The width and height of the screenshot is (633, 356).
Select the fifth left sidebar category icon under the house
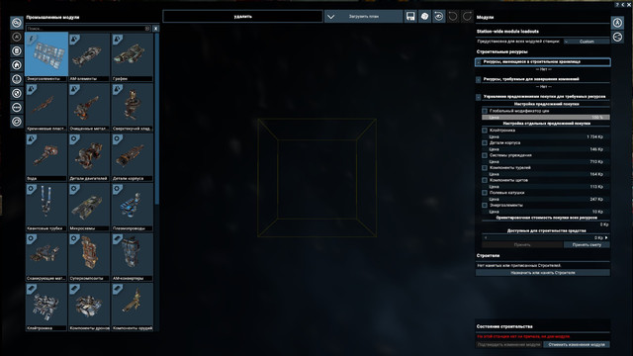tap(17, 79)
